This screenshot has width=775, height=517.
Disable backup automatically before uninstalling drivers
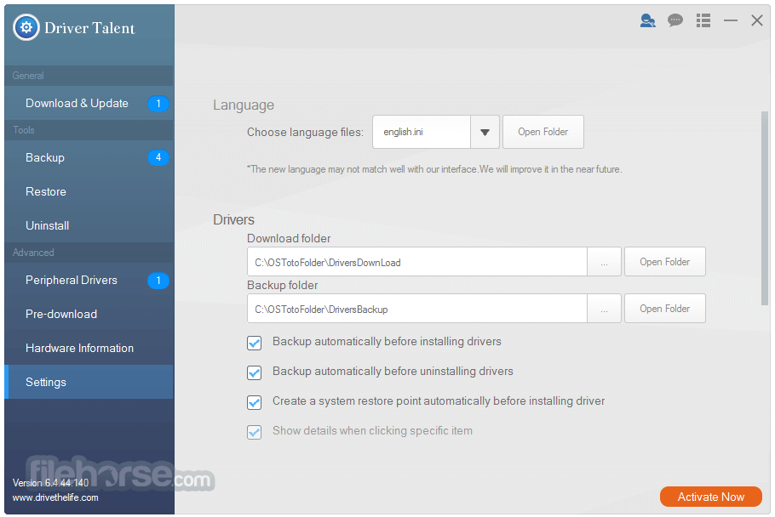pos(254,372)
